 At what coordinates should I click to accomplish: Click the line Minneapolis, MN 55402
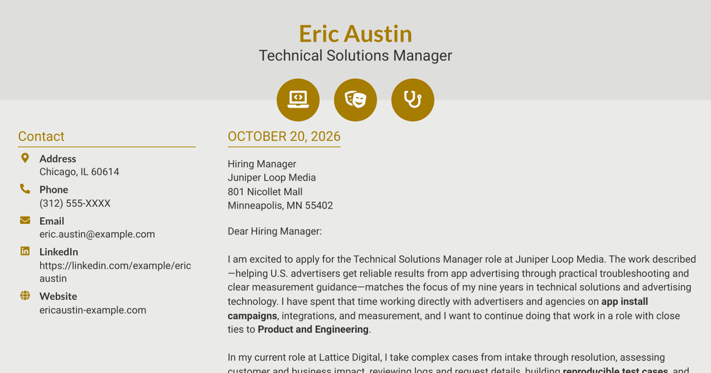(x=280, y=205)
